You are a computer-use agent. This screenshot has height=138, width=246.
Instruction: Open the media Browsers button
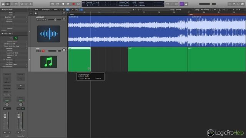pyautogui.click(x=243, y=4)
